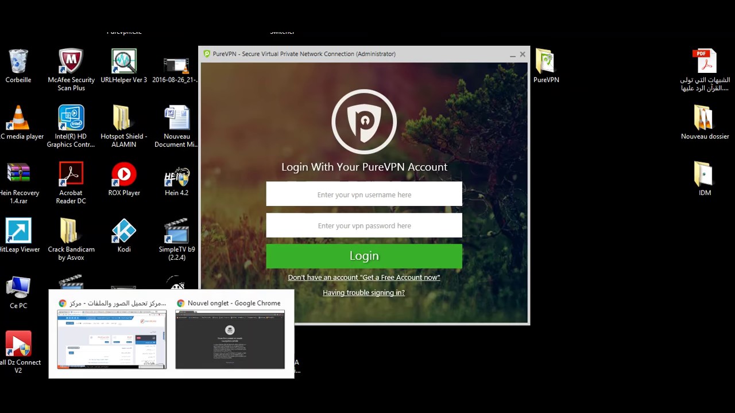Minimize the PureVPN window
This screenshot has width=735, height=413.
tap(512, 54)
